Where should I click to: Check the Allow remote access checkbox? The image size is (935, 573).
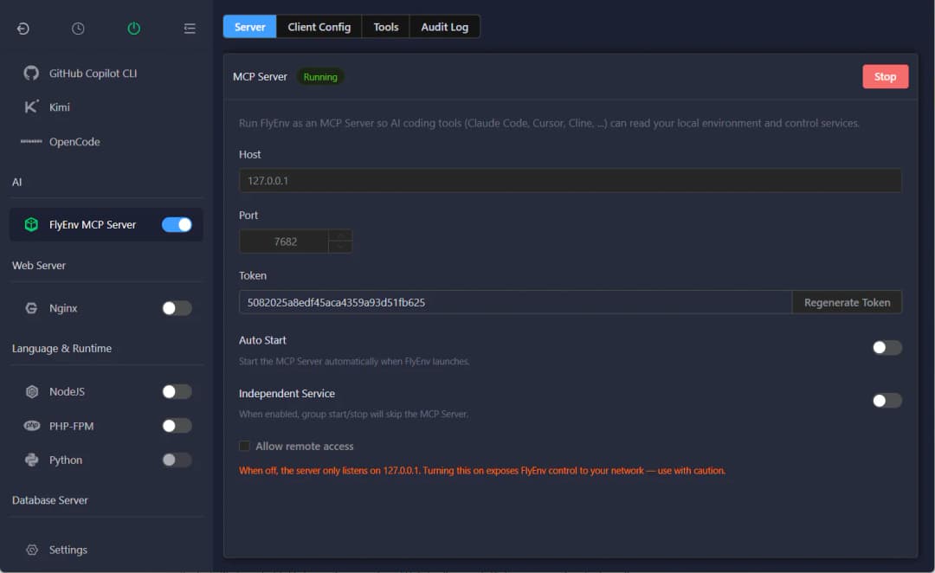(244, 446)
